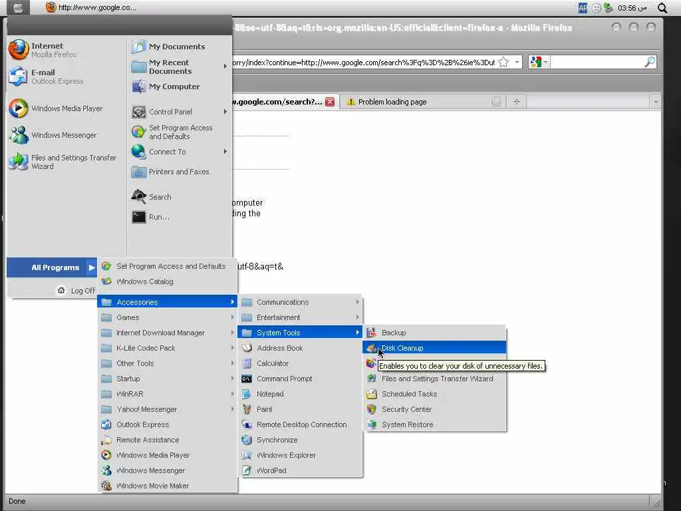Open Set Program Access and Defaults in right column
Viewport: 681px width, 511px height.
click(x=172, y=132)
